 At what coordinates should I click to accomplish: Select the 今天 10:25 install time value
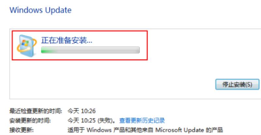(x=82, y=120)
